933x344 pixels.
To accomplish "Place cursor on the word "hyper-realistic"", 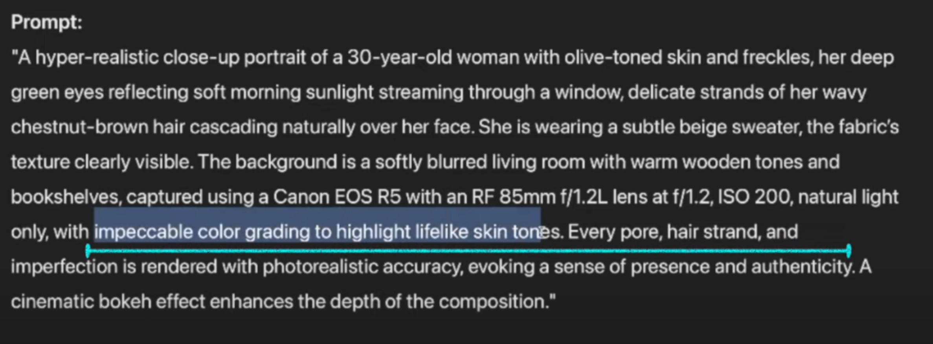I will pos(97,58).
